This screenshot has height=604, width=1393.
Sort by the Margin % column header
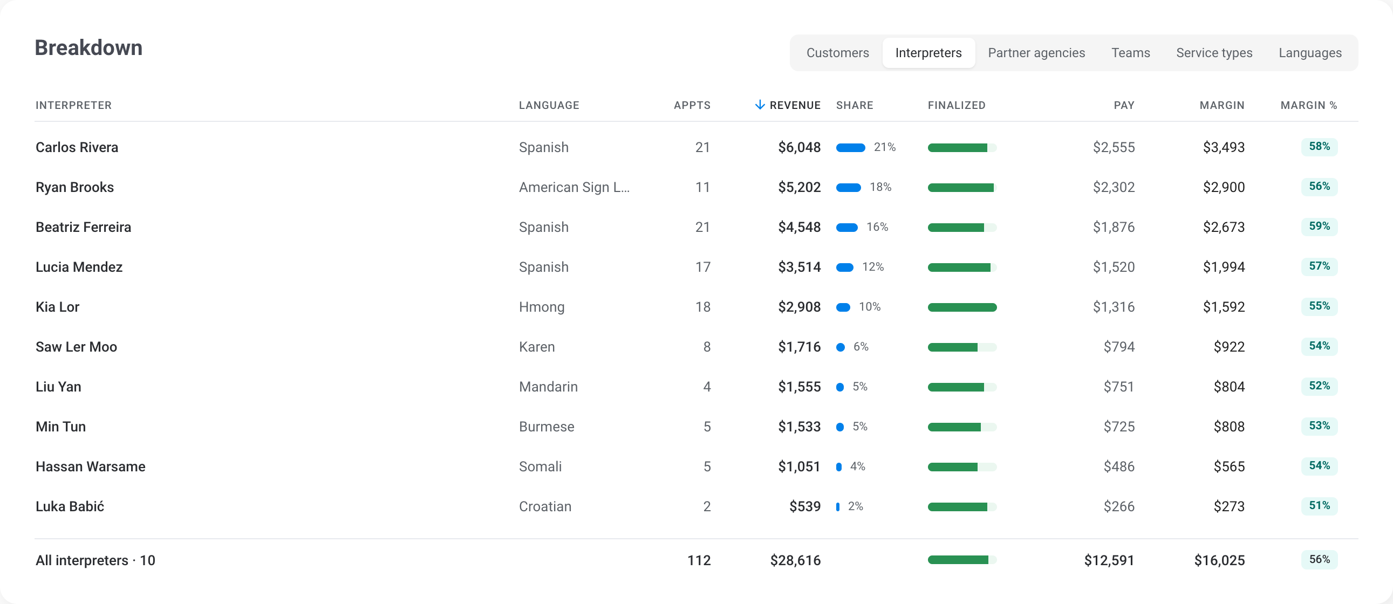pos(1308,106)
